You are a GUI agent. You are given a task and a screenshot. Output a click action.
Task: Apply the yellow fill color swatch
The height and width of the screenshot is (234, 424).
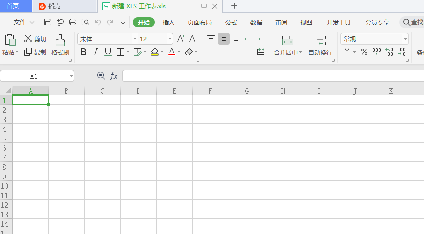tap(155, 52)
